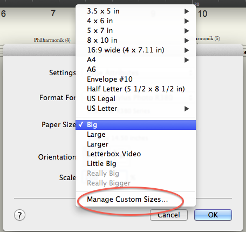
Task: Select Envelope #10 paper size
Action: [x=135, y=79]
